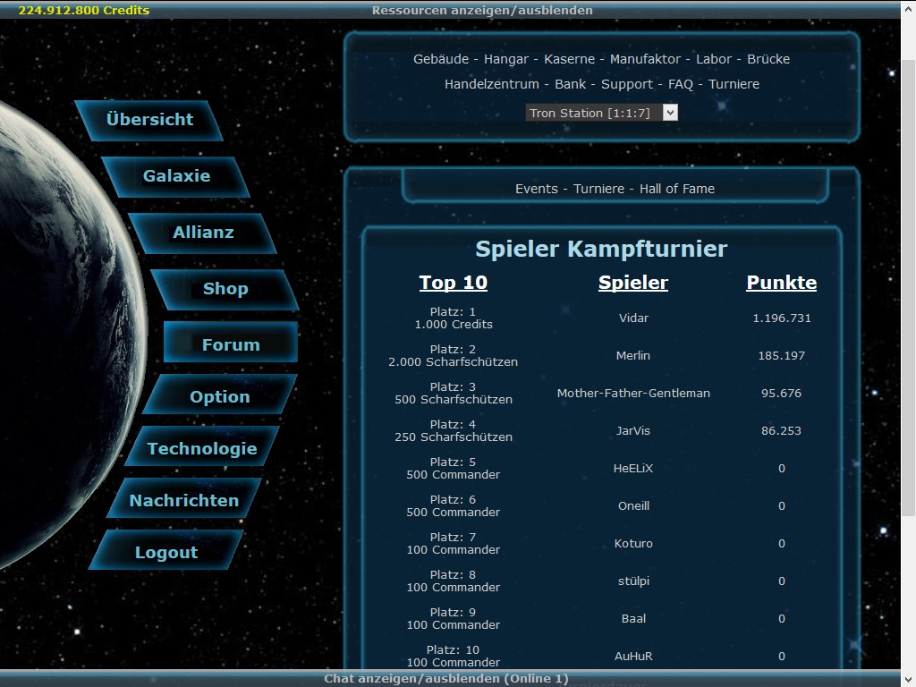Toggle Chat anzeigen/ausblenden bar
This screenshot has height=687, width=916.
coord(445,679)
